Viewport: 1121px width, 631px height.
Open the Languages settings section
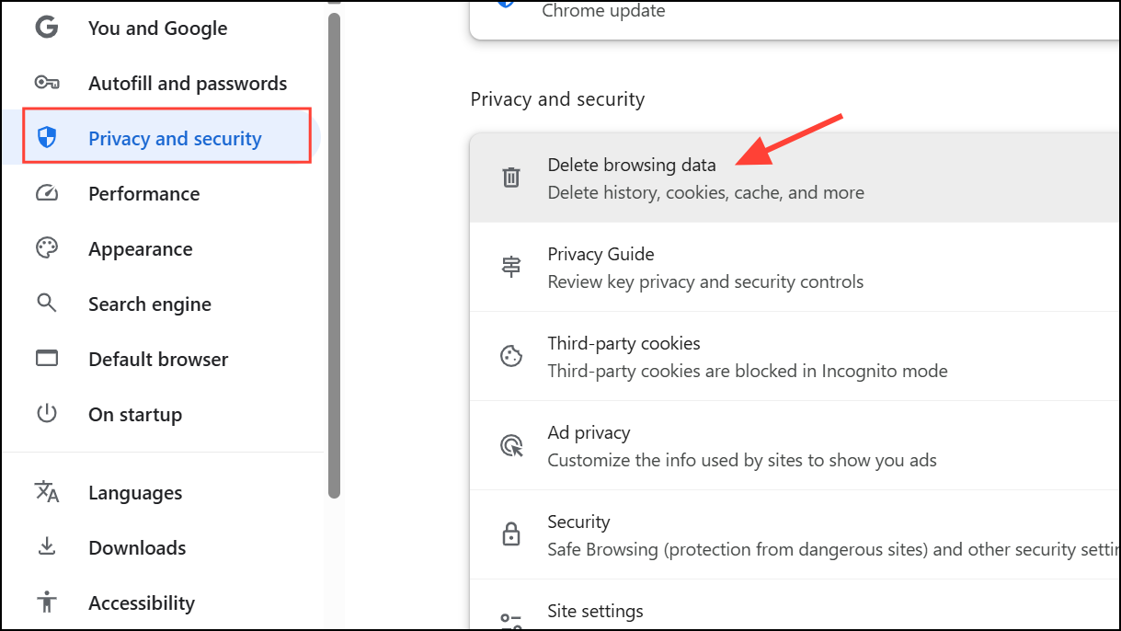(x=135, y=493)
